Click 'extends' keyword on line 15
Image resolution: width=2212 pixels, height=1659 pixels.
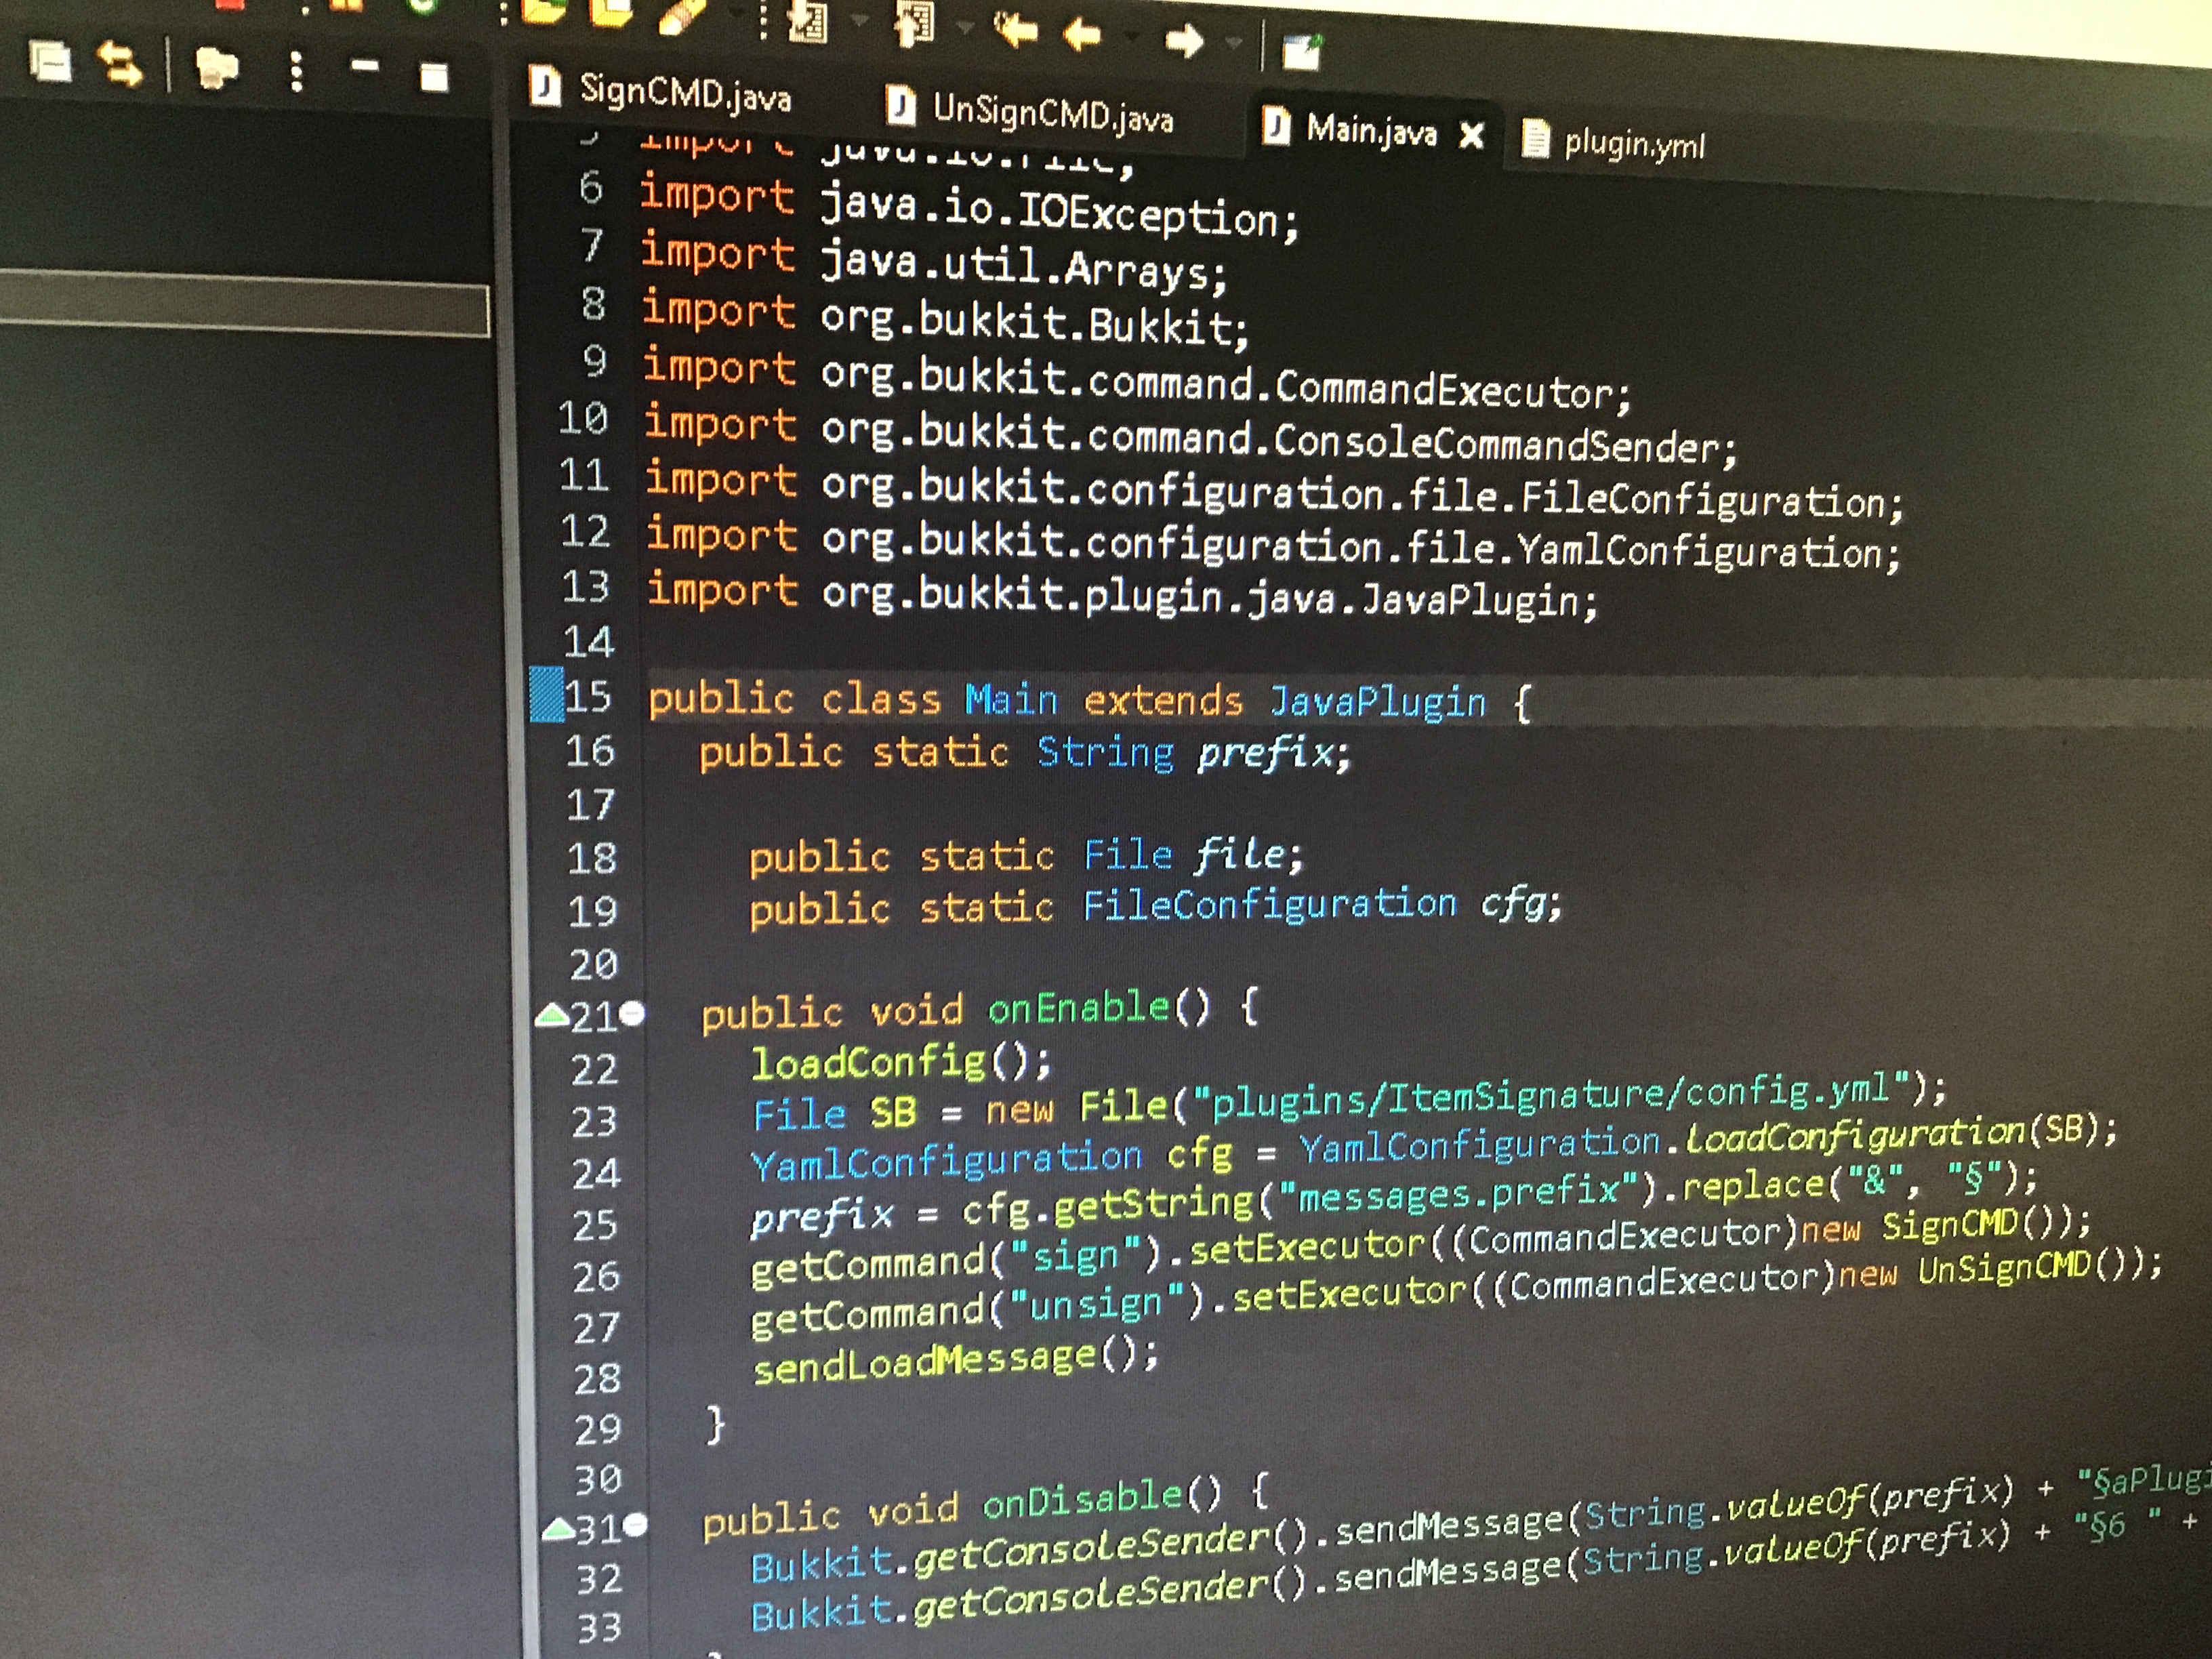click(1163, 700)
